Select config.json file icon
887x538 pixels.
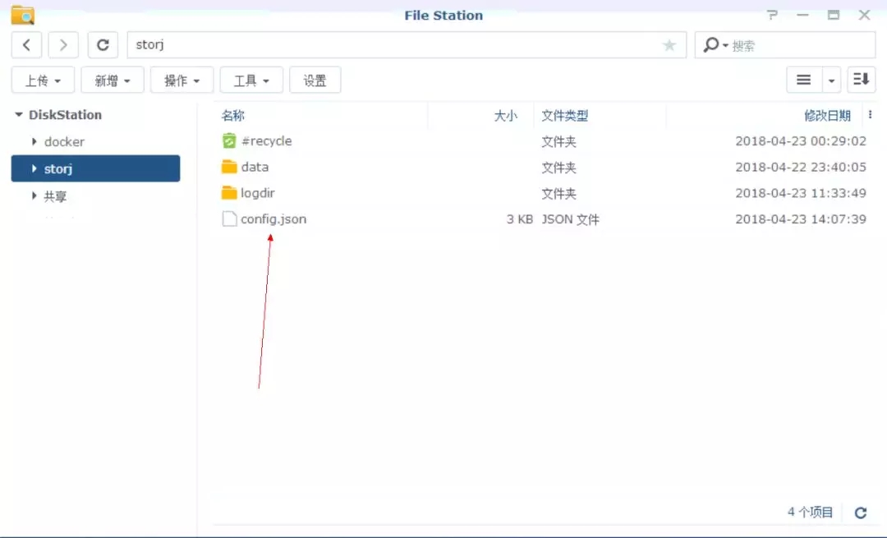(229, 219)
